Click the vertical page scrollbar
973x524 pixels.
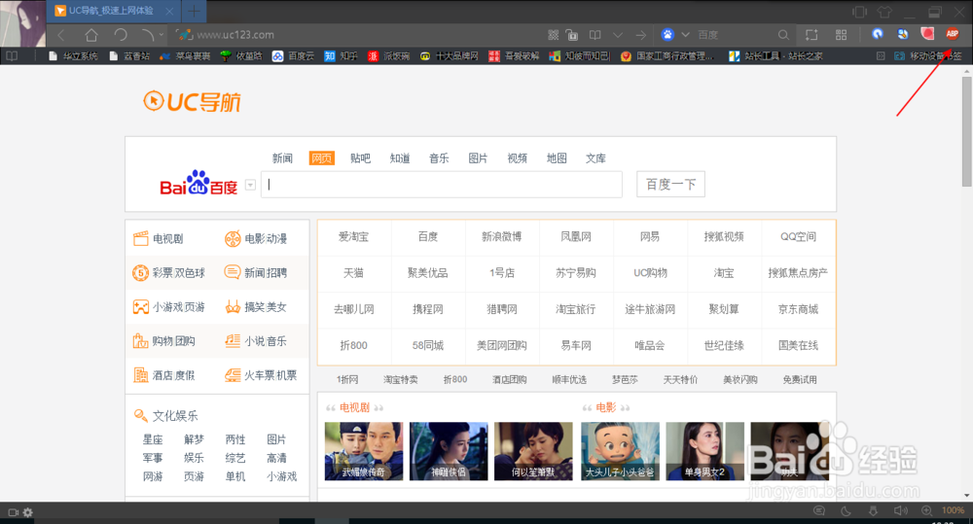pyautogui.click(x=967, y=131)
